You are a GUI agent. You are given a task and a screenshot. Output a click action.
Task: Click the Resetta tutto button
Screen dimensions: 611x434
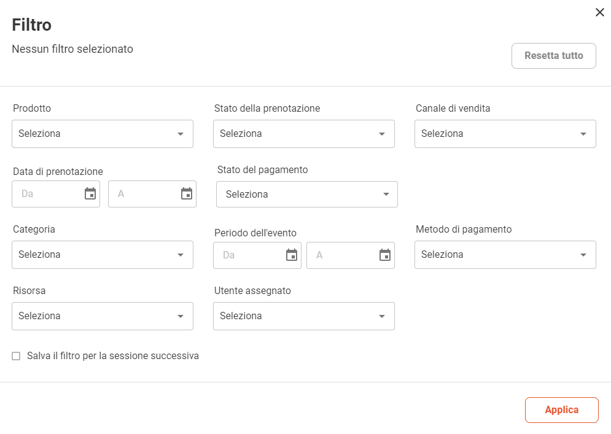pos(554,56)
